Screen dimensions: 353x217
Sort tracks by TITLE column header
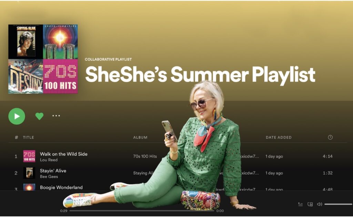28,137
